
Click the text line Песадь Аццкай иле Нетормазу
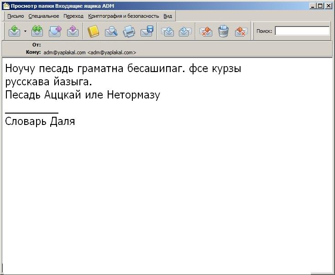click(x=83, y=95)
